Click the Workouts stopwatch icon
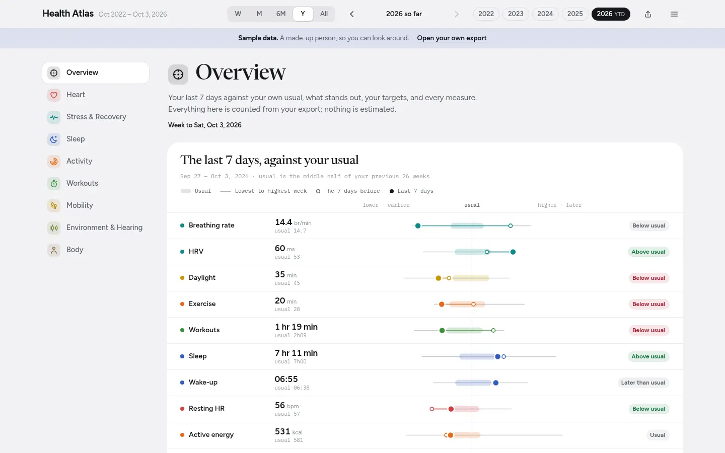 tap(54, 184)
